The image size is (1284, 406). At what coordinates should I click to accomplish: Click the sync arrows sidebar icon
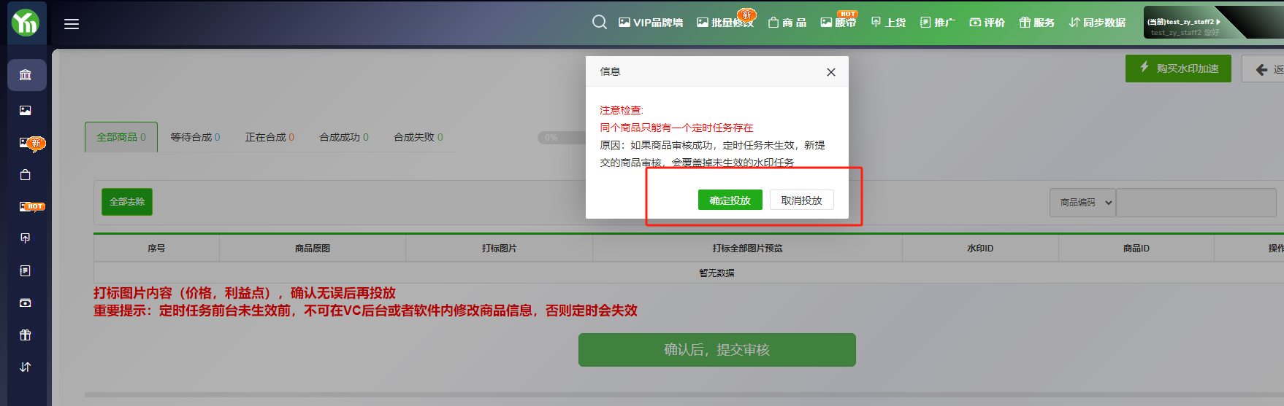click(x=26, y=367)
